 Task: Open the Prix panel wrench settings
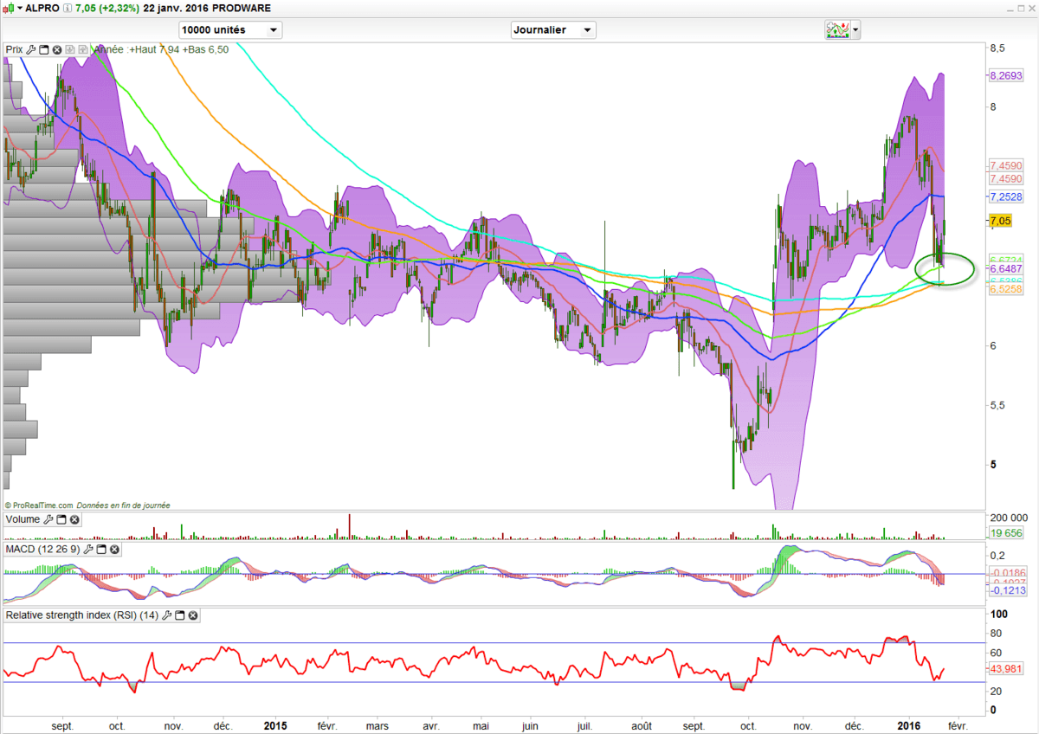click(31, 50)
